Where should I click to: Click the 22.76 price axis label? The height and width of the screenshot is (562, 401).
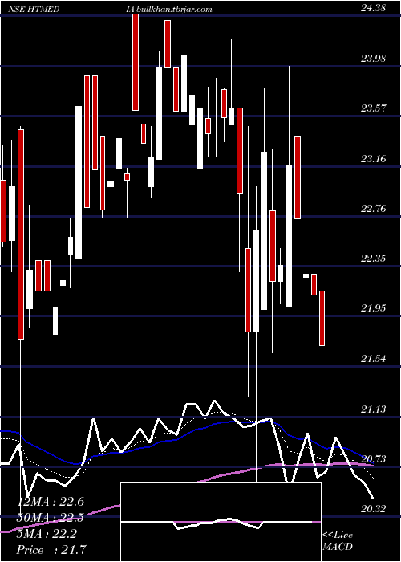coord(373,208)
